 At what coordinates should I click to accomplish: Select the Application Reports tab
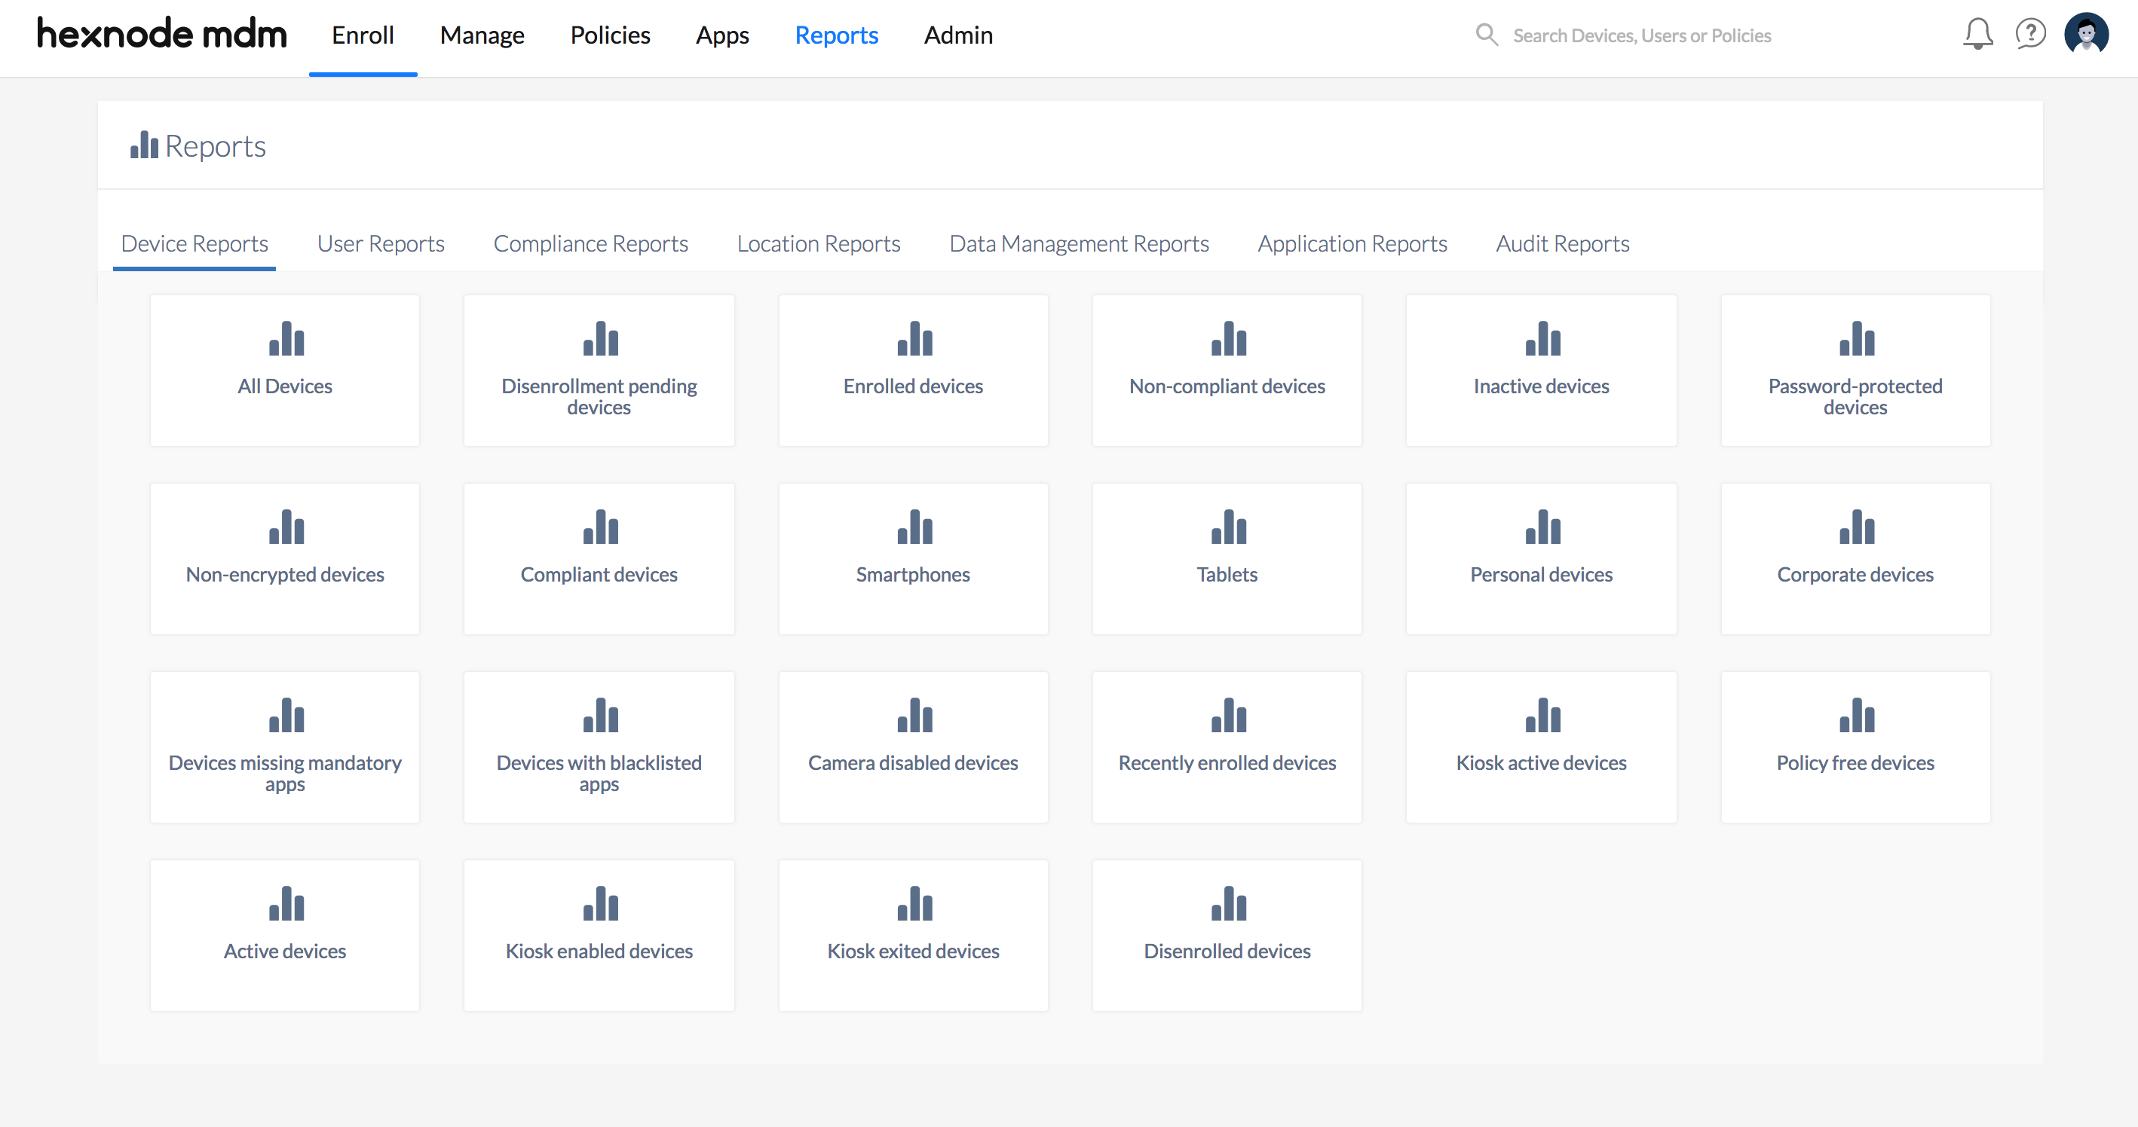(1352, 244)
